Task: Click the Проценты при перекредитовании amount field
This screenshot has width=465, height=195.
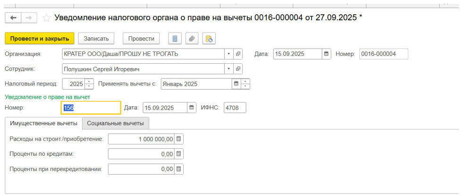Action: [x=141, y=169]
